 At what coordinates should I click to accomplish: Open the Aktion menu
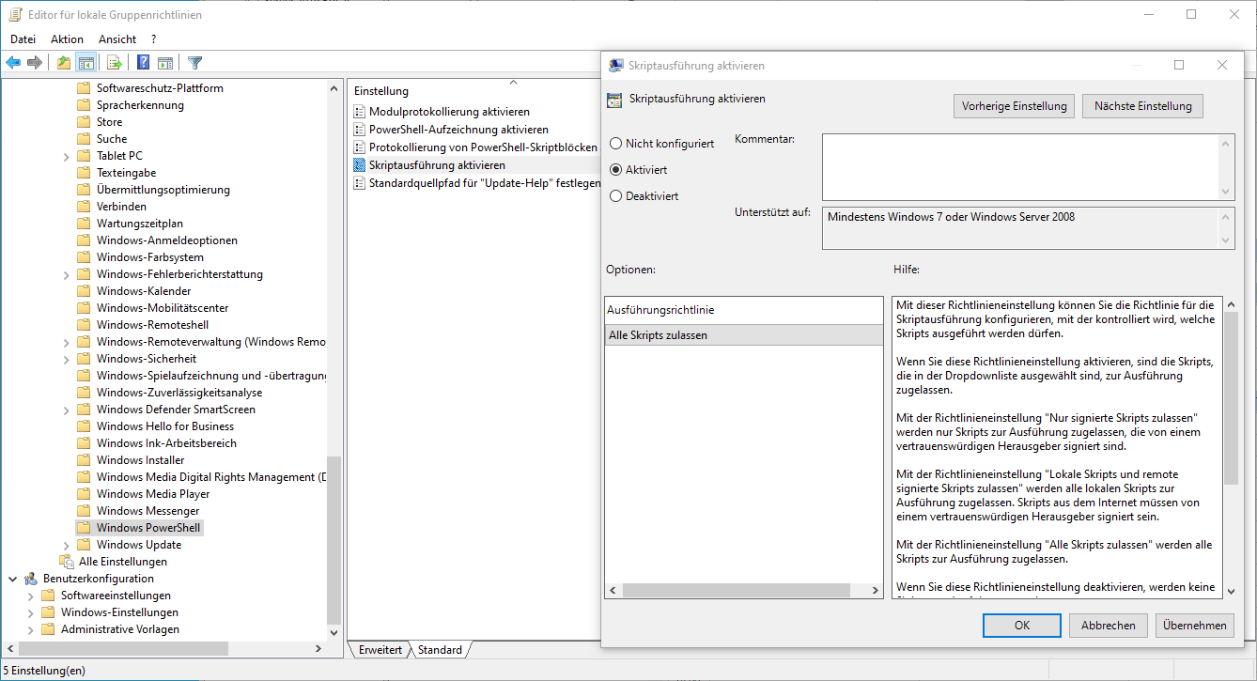pyautogui.click(x=67, y=39)
